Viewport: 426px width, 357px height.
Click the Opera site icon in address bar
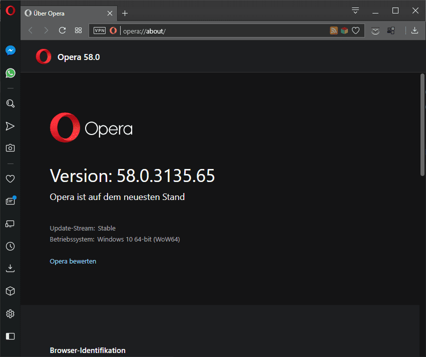coord(113,30)
